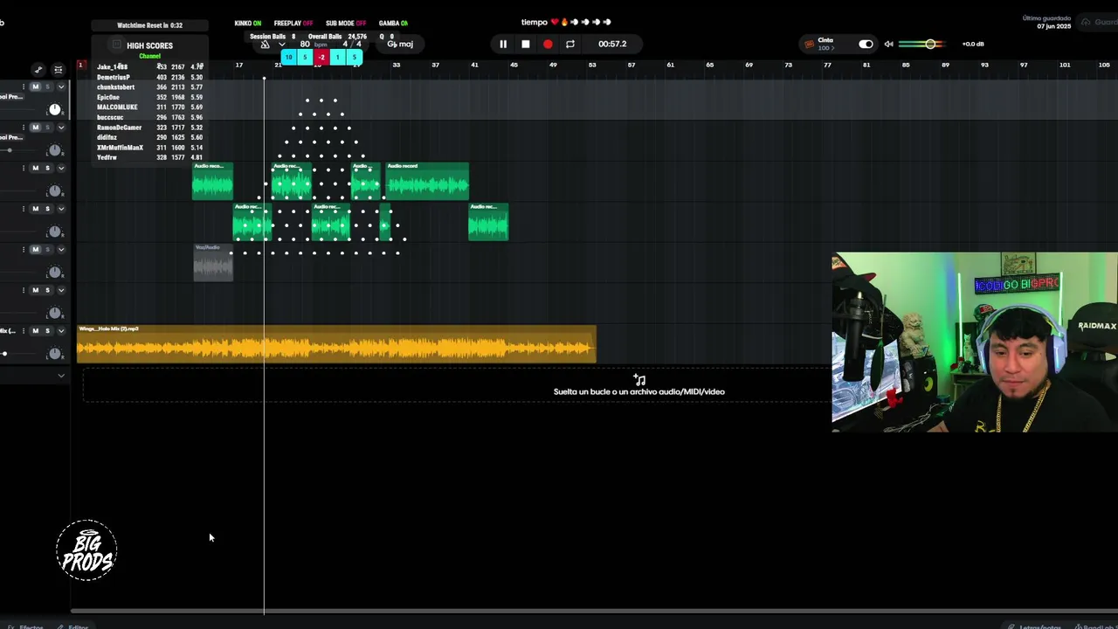Open the G♭ maj key selector
The height and width of the screenshot is (629, 1118).
coord(400,44)
